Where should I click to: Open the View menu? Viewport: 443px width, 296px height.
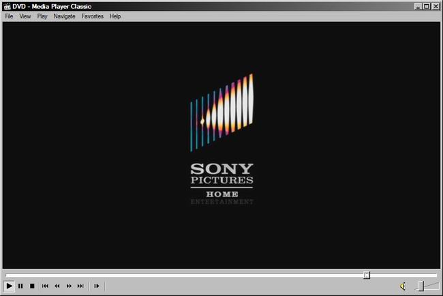[x=25, y=16]
